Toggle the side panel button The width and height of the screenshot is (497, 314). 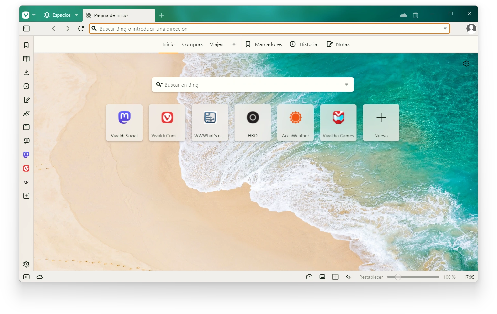26,29
